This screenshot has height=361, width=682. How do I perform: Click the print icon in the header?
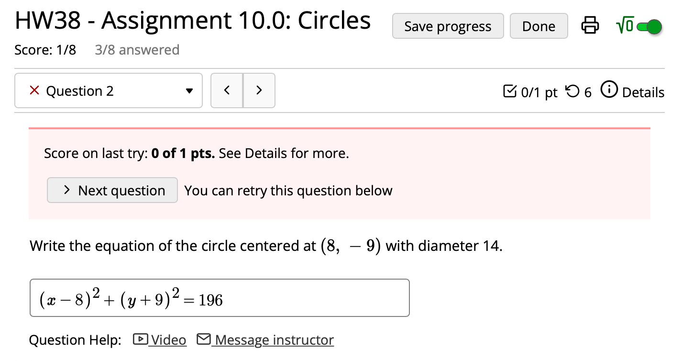[x=590, y=26]
